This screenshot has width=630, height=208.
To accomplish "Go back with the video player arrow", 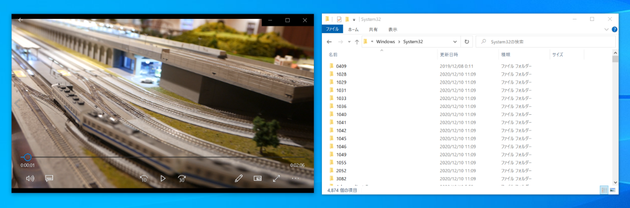I will tap(20, 20).
